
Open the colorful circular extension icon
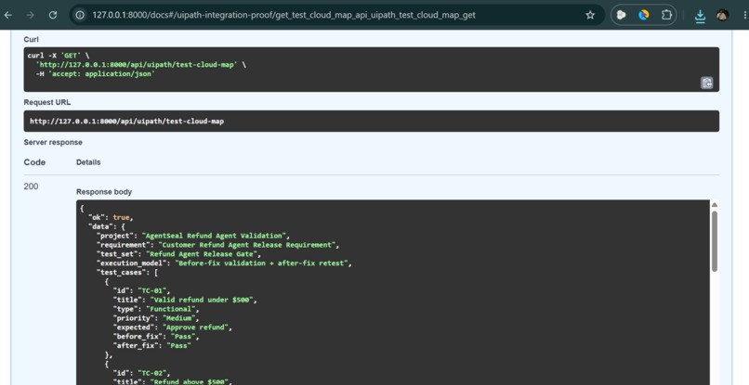(644, 15)
